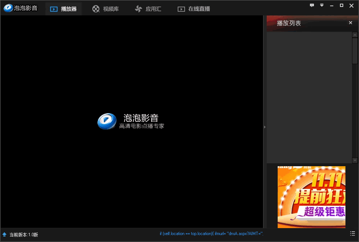
Task: Minimize the 泡泡影音 window
Action: pos(332,5)
